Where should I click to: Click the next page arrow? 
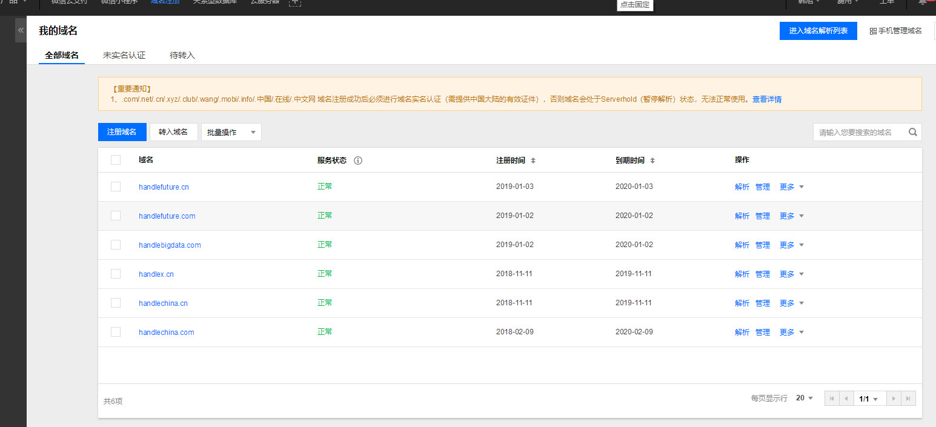tap(893, 399)
